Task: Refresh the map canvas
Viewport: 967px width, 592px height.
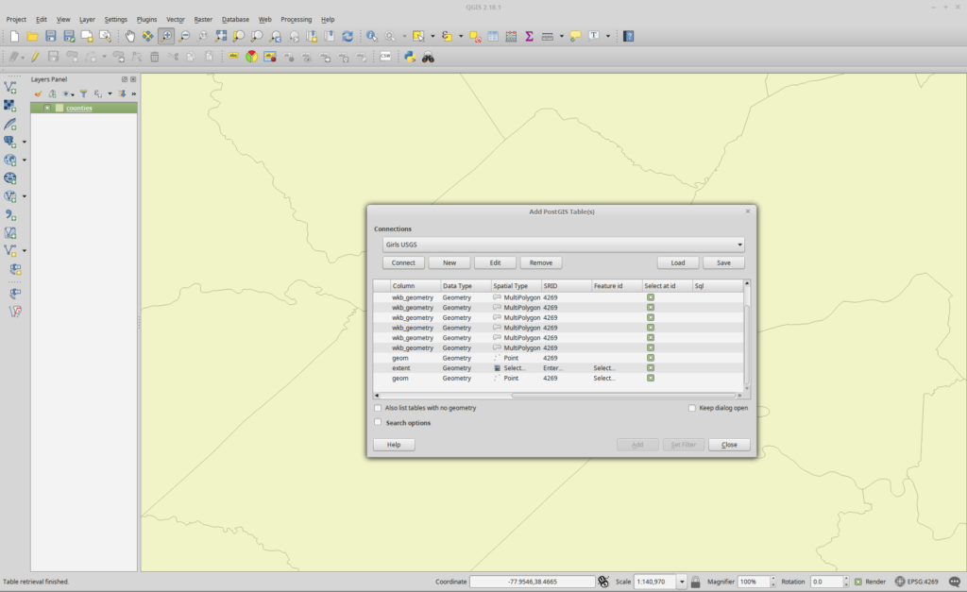Action: [347, 36]
